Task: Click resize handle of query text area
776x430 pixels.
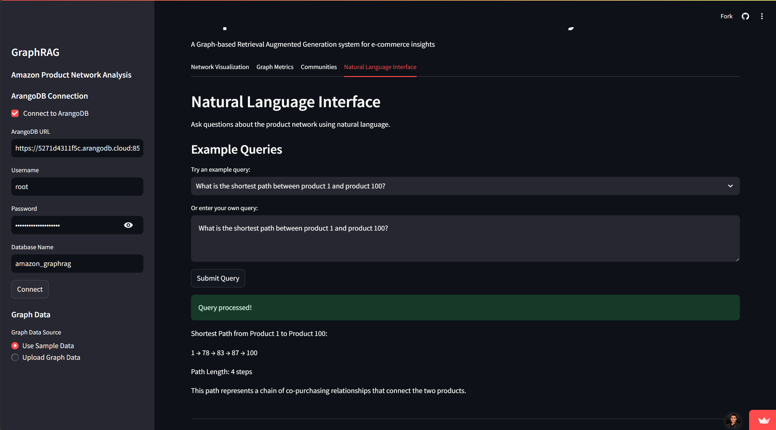Action: pyautogui.click(x=737, y=260)
